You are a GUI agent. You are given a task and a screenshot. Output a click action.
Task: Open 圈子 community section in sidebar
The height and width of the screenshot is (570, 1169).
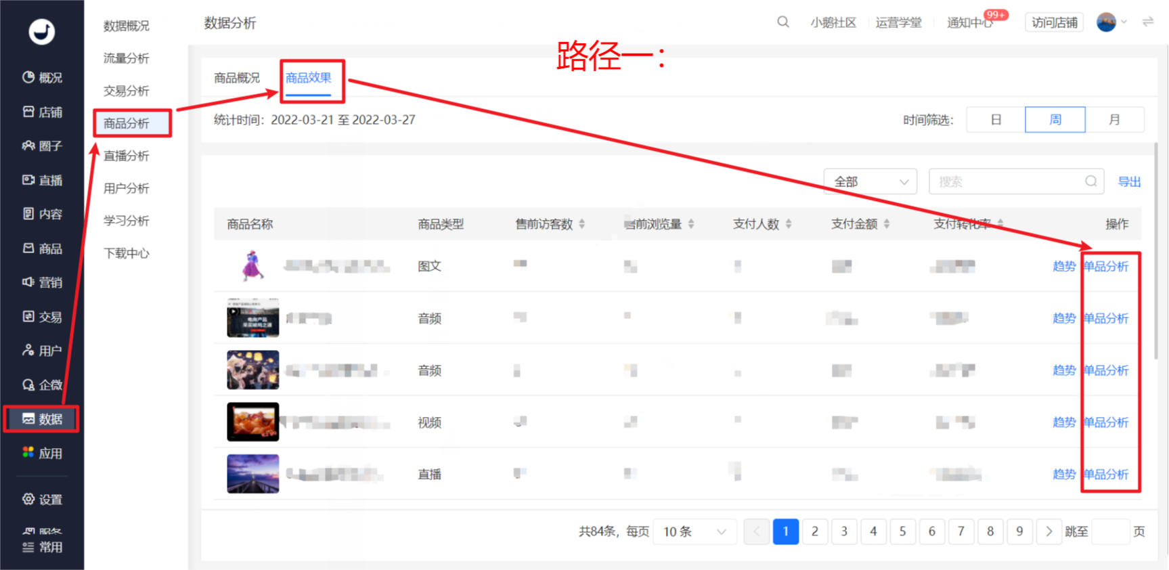(42, 146)
